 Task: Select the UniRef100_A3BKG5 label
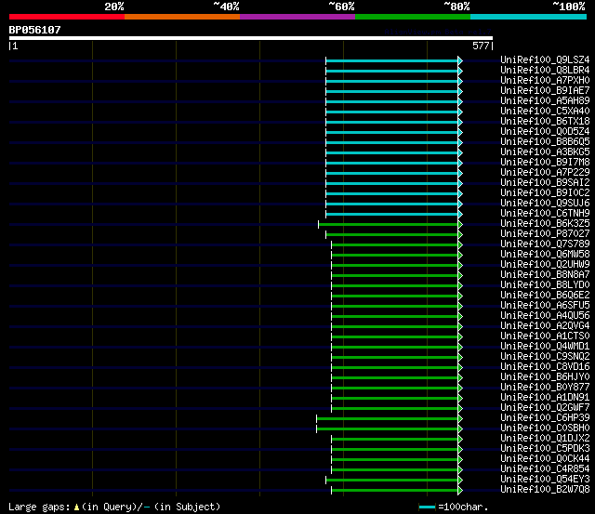(545, 152)
